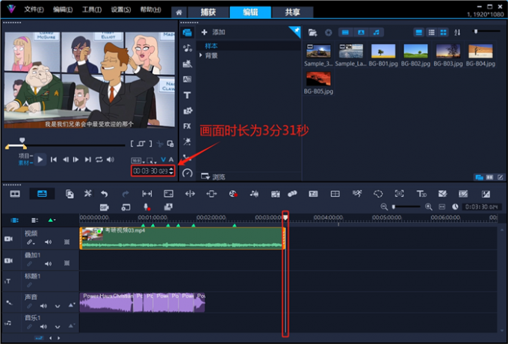Open the 声音 track auto music triangle dropdown
Image resolution: width=508 pixels, height=344 pixels.
72,305
